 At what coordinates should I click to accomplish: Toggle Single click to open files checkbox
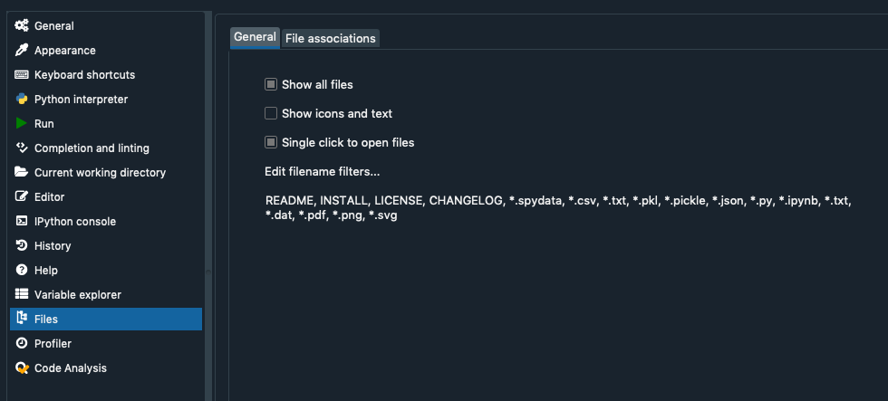coord(270,143)
